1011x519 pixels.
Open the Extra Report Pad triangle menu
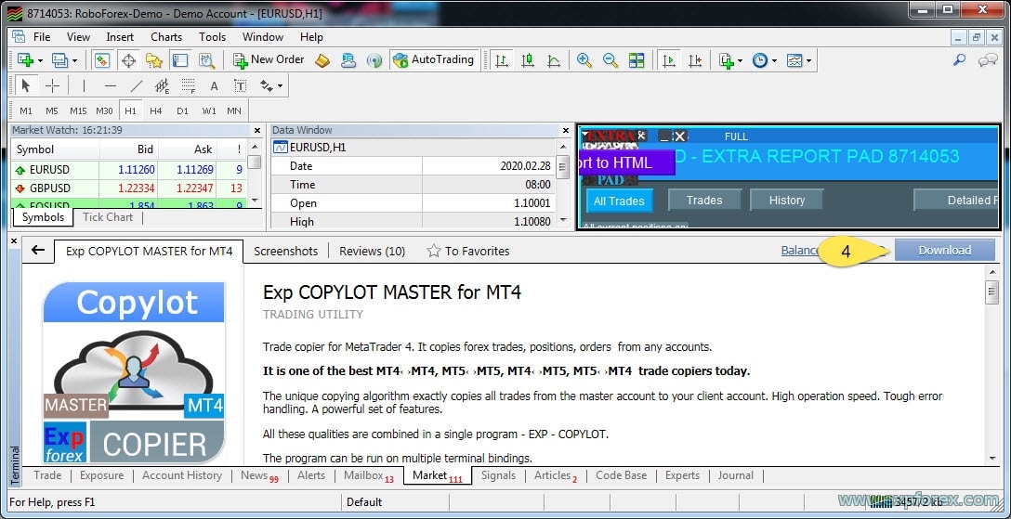point(584,136)
